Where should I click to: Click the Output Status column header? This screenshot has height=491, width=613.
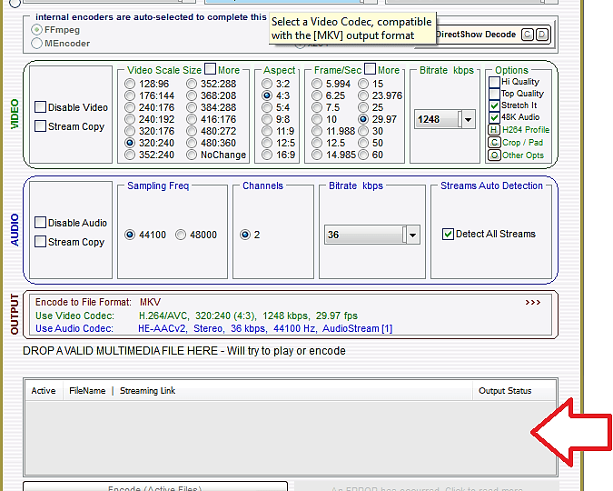point(505,391)
